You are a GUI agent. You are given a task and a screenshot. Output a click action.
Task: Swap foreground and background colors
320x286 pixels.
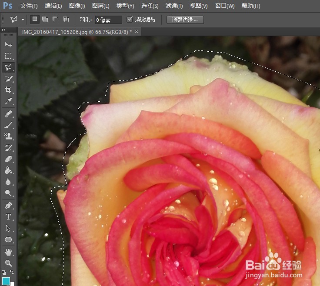(12, 272)
